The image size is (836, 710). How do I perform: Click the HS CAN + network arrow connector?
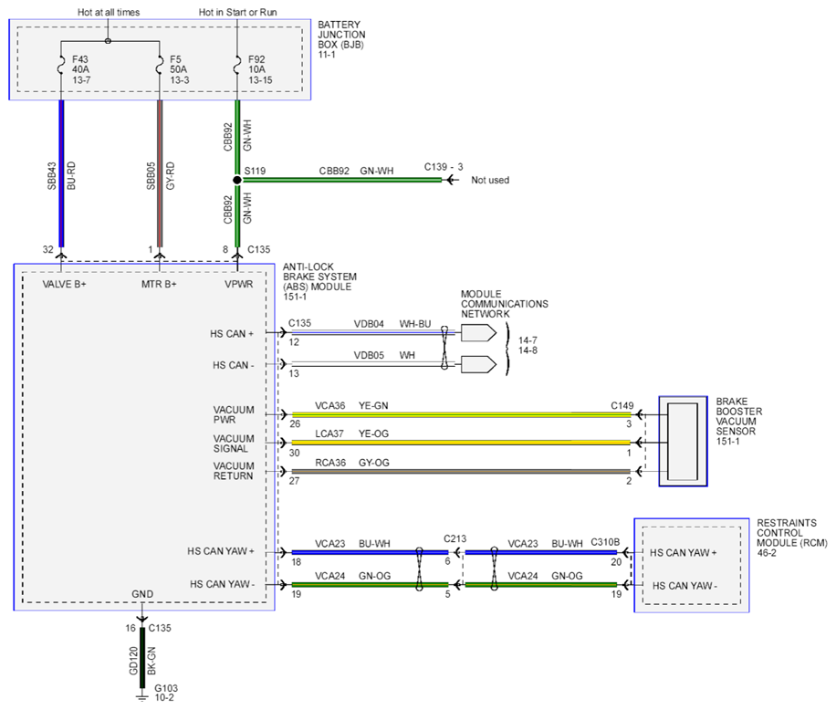[478, 334]
